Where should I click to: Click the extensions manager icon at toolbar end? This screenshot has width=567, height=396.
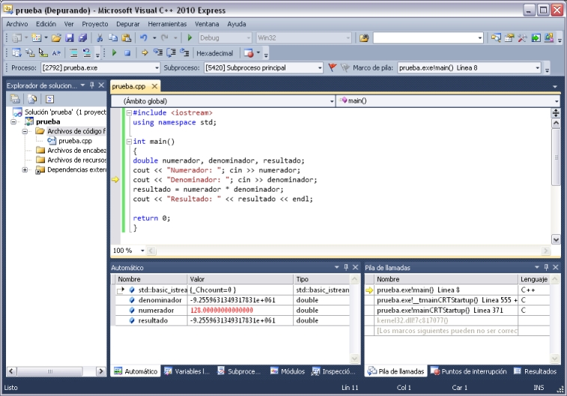tap(548, 37)
